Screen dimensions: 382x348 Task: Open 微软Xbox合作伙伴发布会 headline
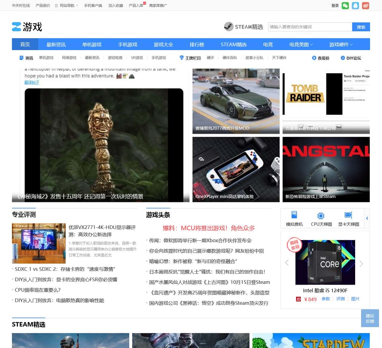point(200,241)
